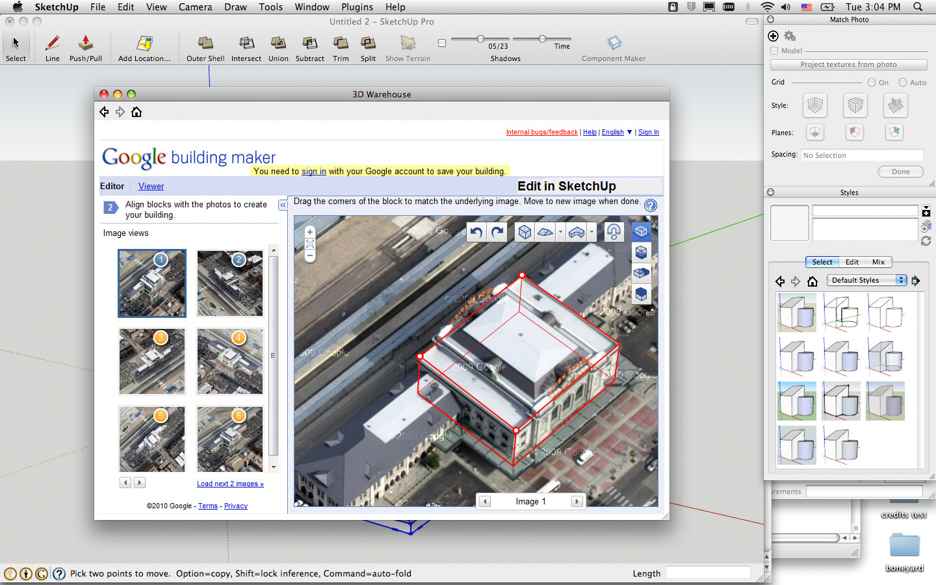
Task: Set Grid to Auto
Action: click(903, 83)
